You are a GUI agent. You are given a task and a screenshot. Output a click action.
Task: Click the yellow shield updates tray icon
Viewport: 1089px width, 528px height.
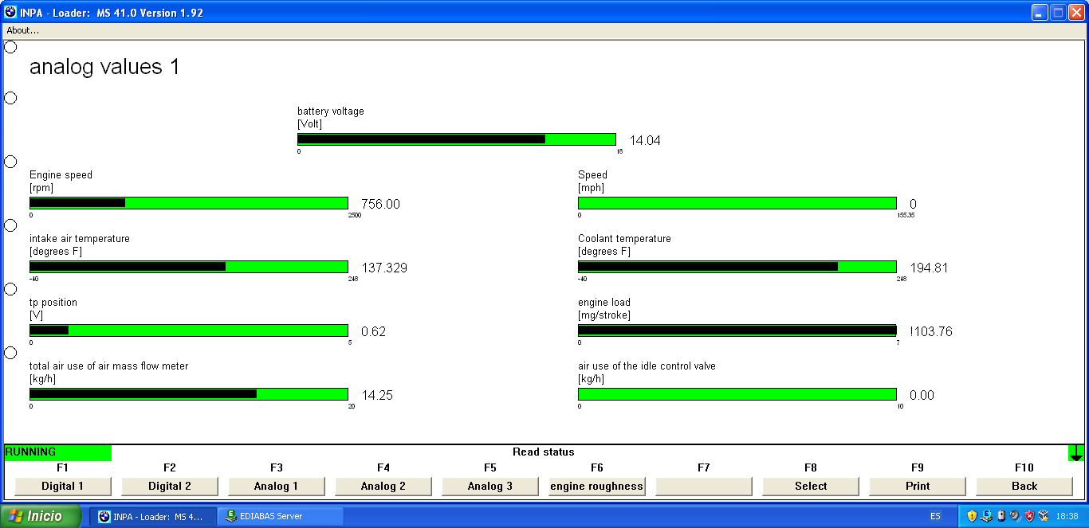click(x=972, y=516)
